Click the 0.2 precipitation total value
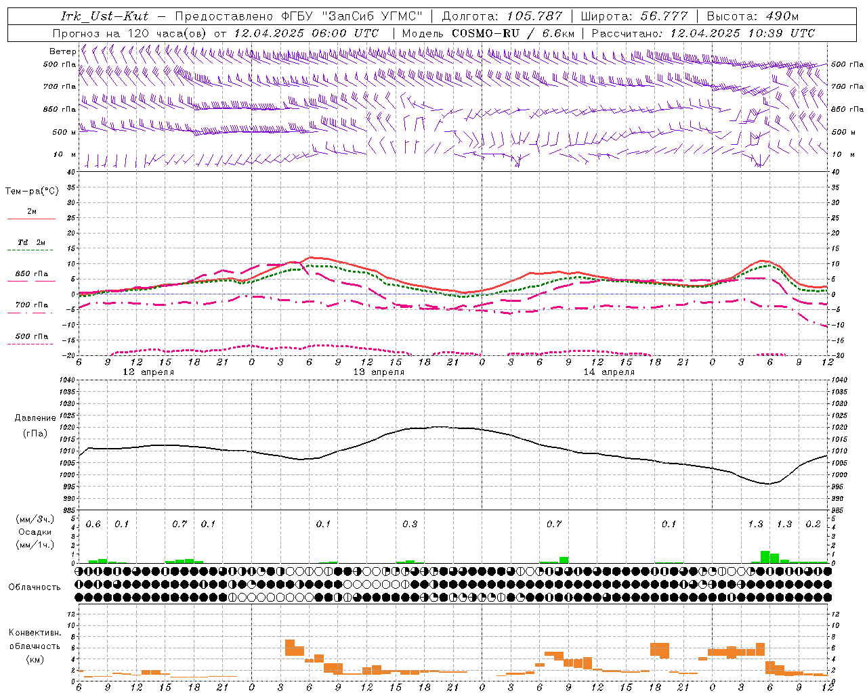The image size is (867, 693). [813, 524]
